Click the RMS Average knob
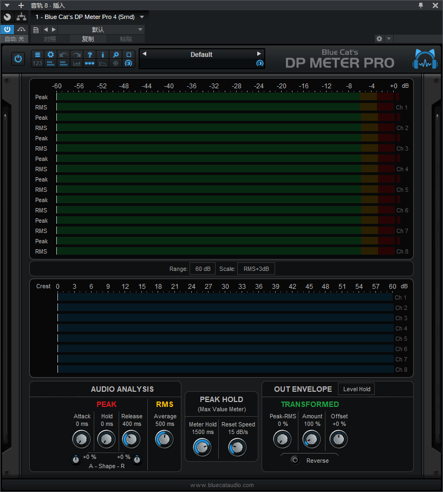The height and width of the screenshot is (492, 443). pos(164,439)
